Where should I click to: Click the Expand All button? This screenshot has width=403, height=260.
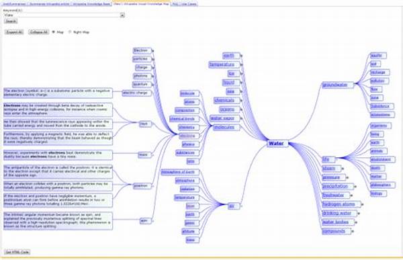coord(14,32)
